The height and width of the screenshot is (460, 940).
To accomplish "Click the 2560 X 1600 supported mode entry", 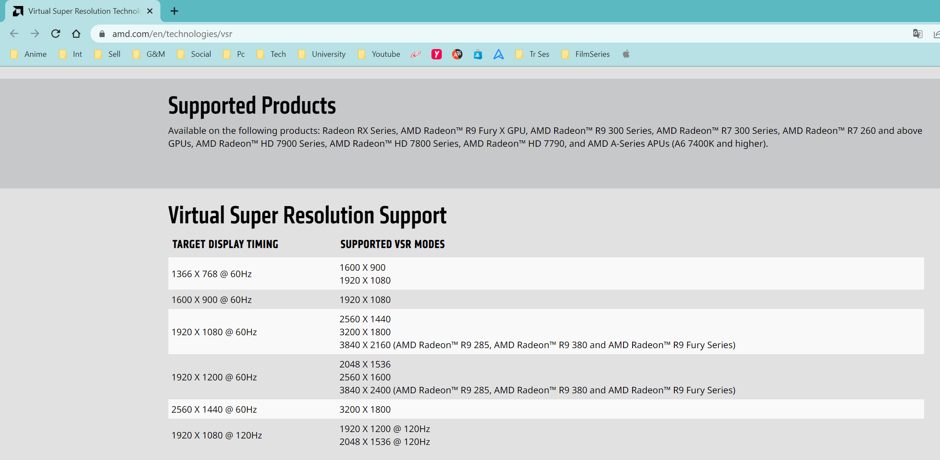I will (365, 377).
